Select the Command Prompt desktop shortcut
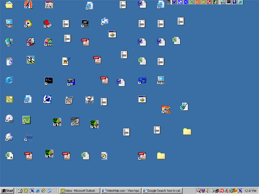Screen dimensions: 259x194 [49, 81]
